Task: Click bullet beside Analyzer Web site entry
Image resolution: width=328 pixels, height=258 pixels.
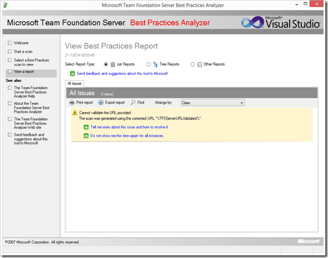Action: click(10, 119)
